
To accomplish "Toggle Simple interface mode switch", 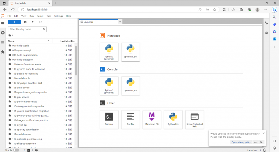I will 16,150.
